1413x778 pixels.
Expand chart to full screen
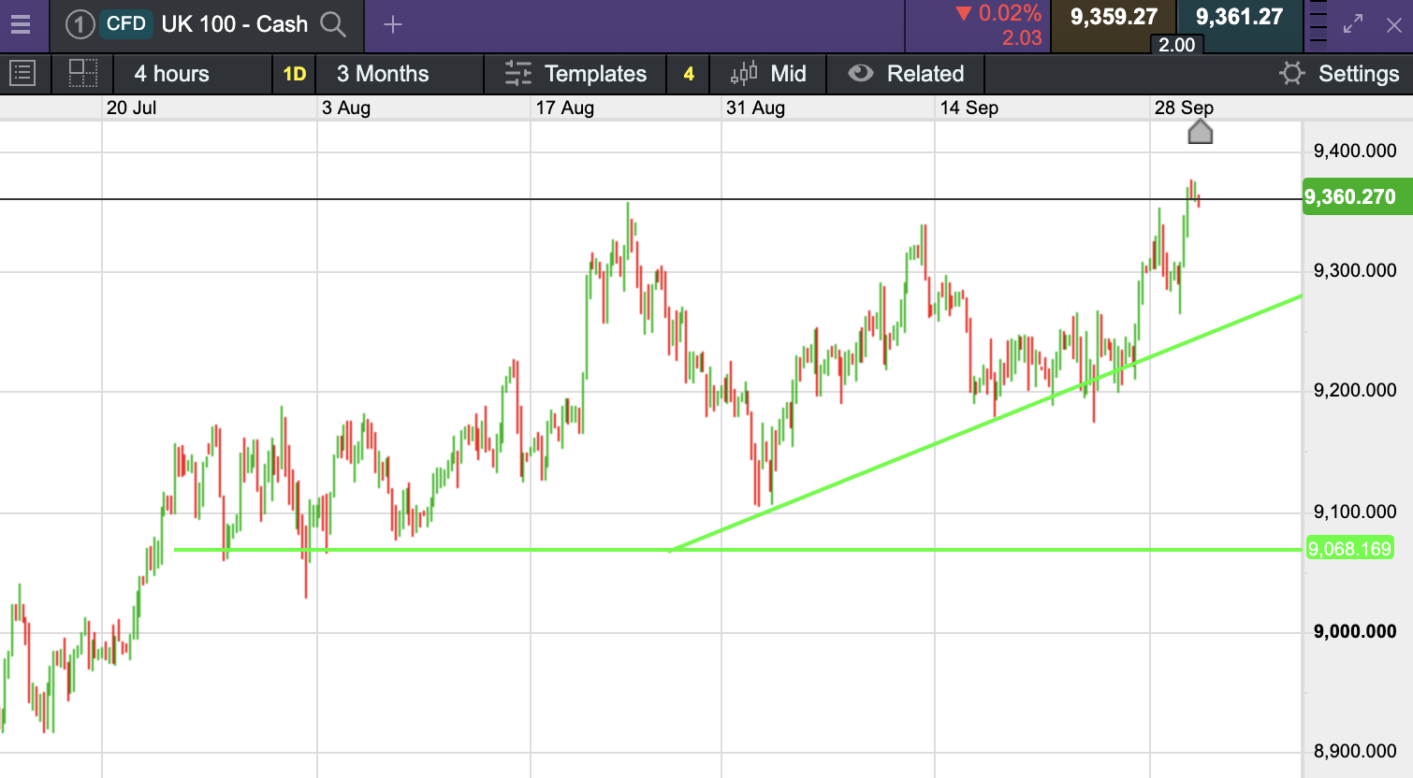[1353, 24]
